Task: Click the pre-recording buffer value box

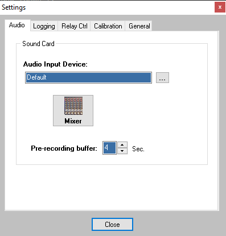Action: pyautogui.click(x=109, y=148)
